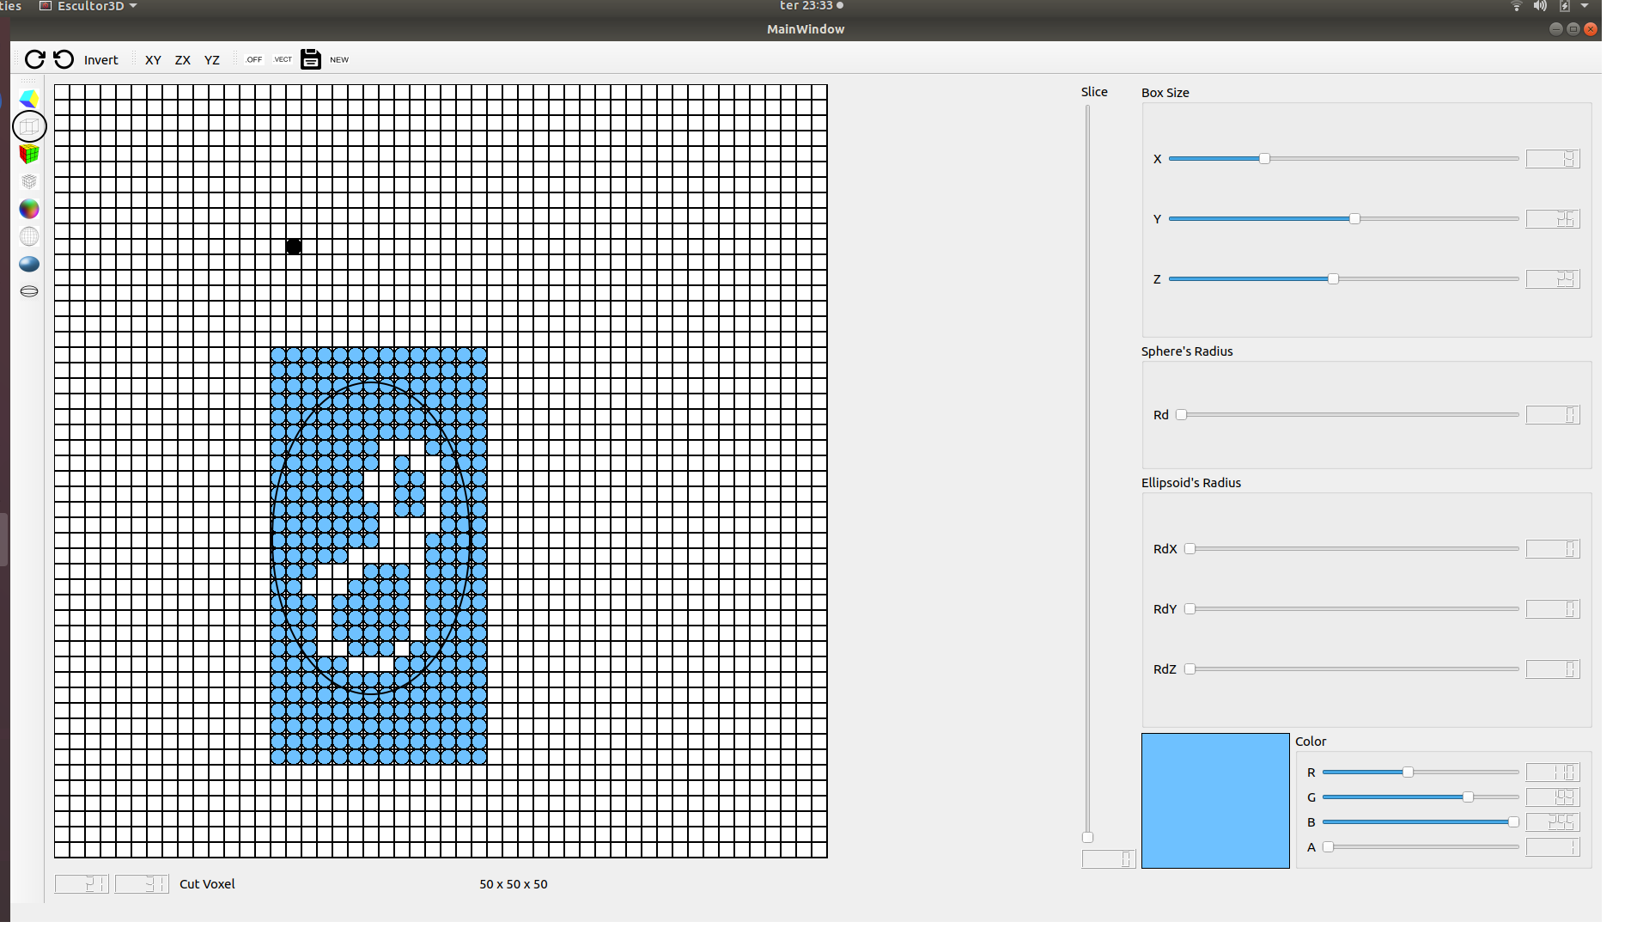Open the system sound indicator
This screenshot has height=928, width=1649.
click(x=1539, y=6)
